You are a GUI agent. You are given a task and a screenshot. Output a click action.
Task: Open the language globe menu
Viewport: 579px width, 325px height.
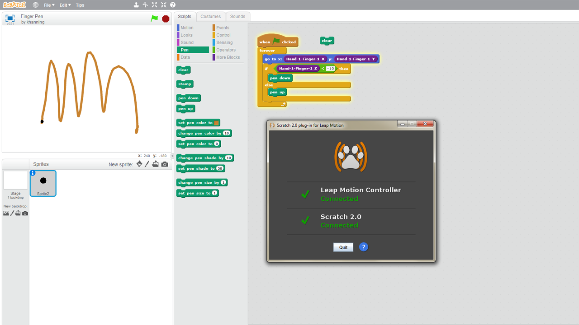[36, 5]
